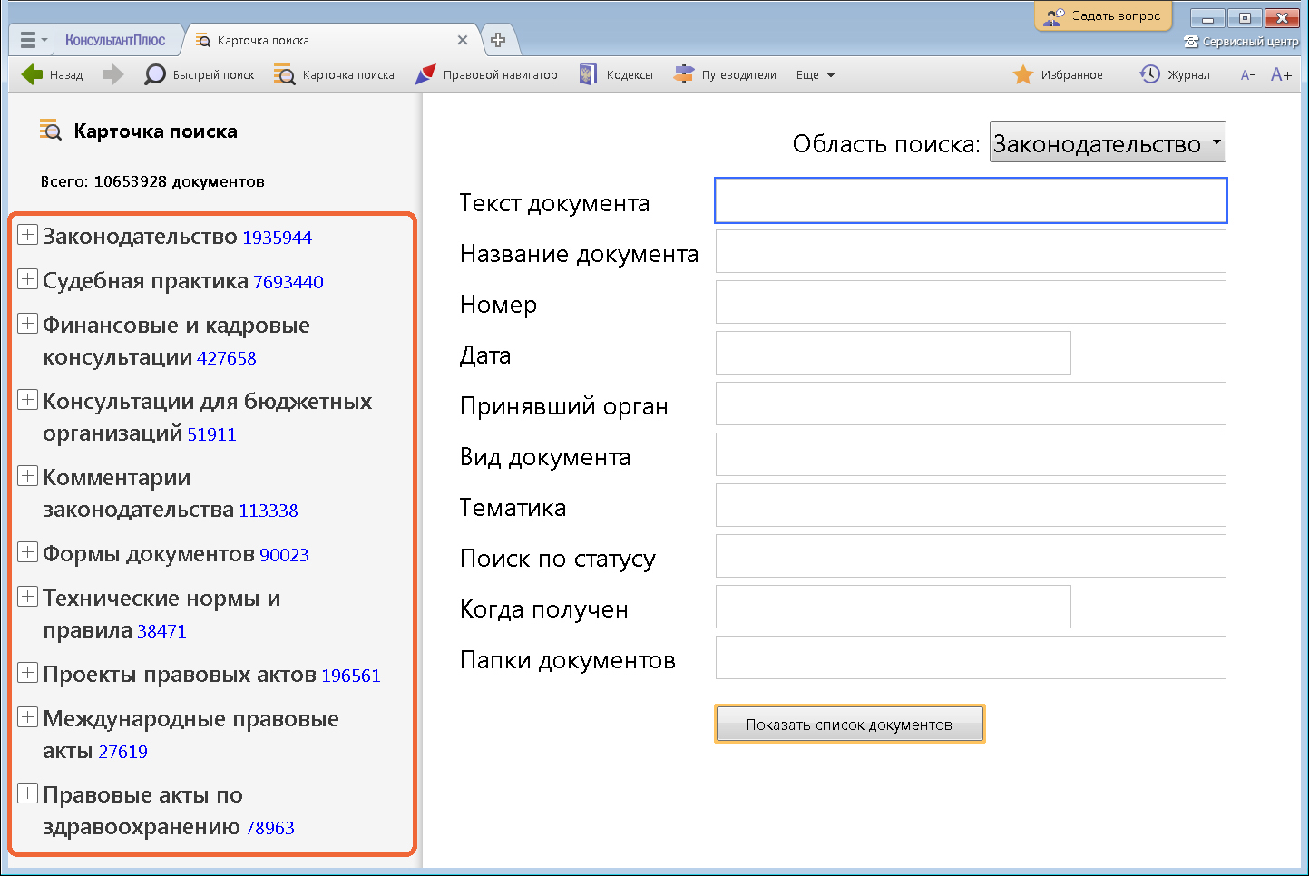This screenshot has height=876, width=1309.
Task: Expand Финансовые и кадровые консультации node
Action: 28,324
